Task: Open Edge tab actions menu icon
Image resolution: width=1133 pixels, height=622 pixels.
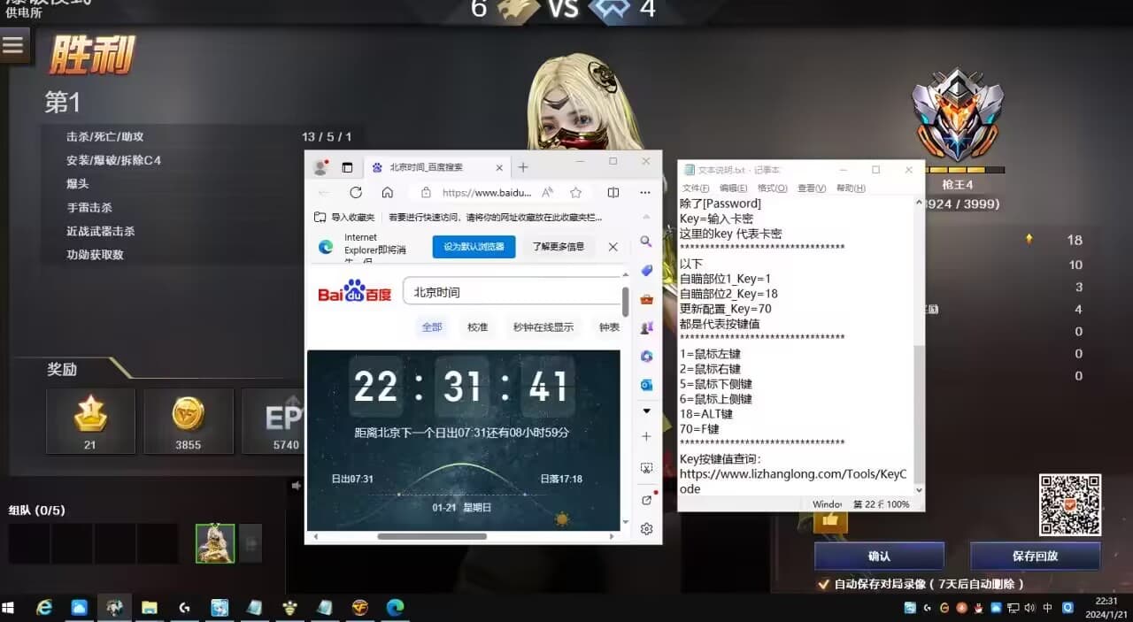Action: coord(347,167)
